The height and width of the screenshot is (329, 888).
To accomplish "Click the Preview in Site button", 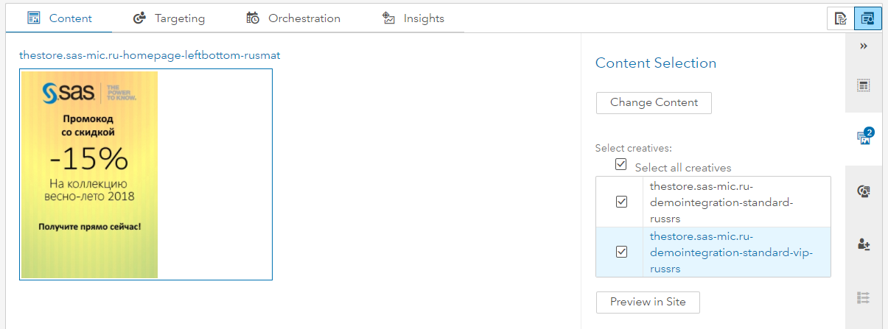I will click(648, 302).
